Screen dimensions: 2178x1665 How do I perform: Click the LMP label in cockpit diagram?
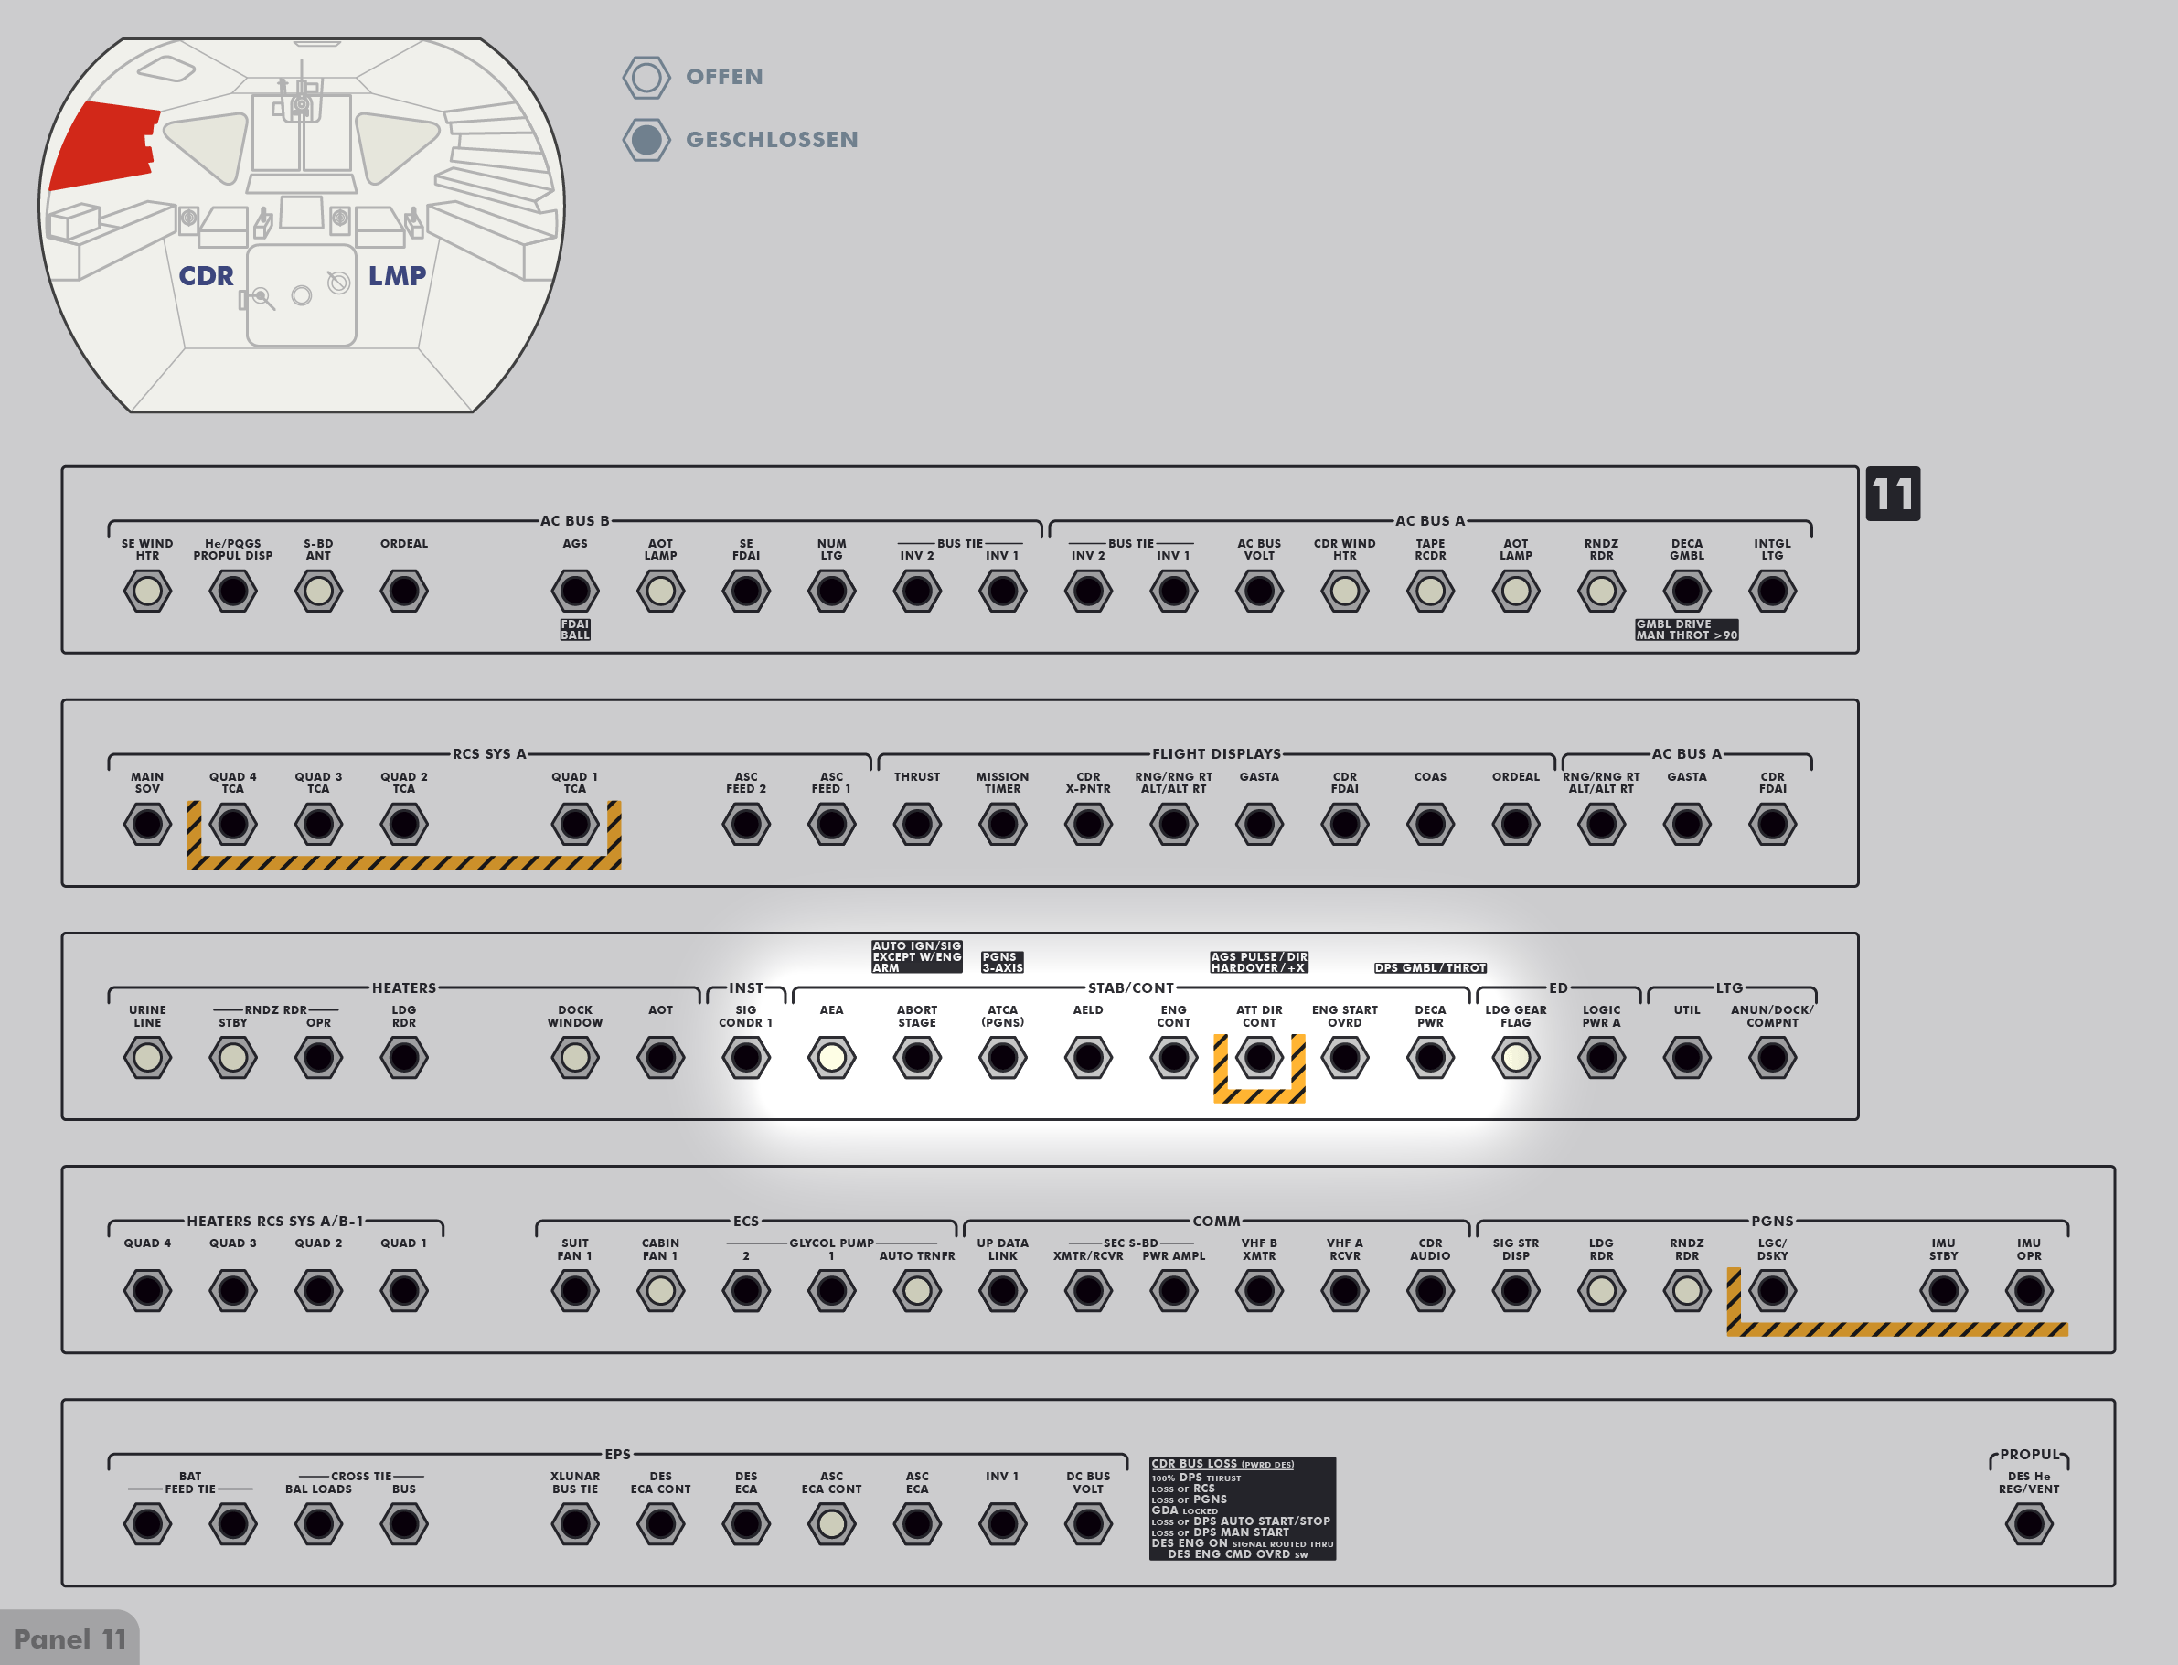[x=396, y=275]
